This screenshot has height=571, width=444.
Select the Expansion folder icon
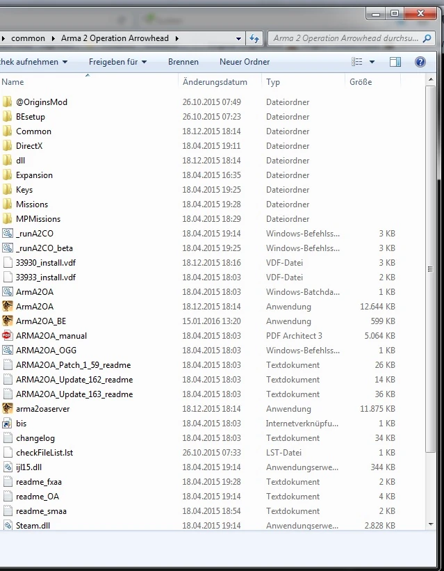point(7,175)
